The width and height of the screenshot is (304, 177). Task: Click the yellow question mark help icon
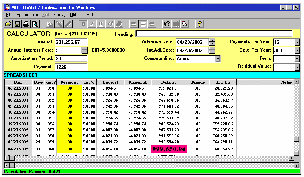coord(200,24)
